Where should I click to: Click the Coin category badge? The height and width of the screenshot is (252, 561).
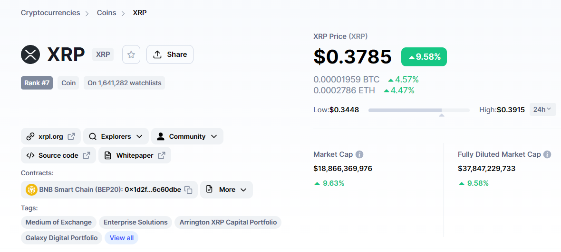[68, 83]
